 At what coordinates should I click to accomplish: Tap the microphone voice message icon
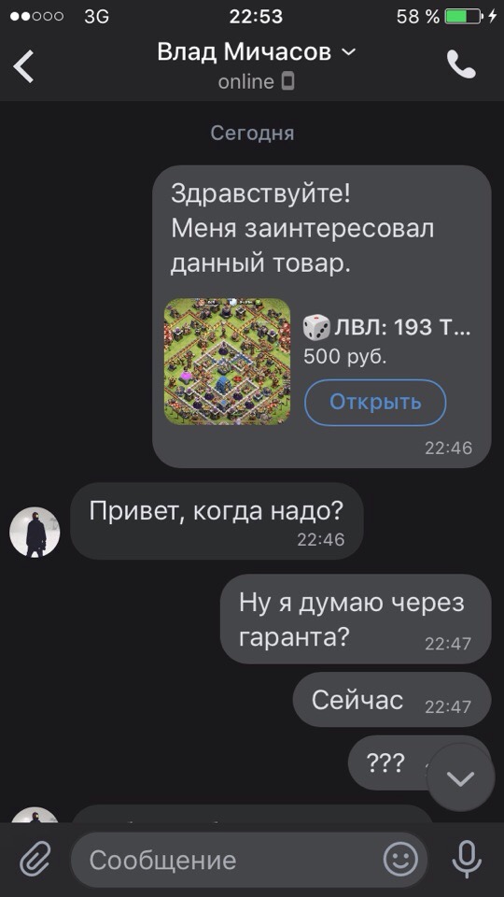tap(467, 860)
